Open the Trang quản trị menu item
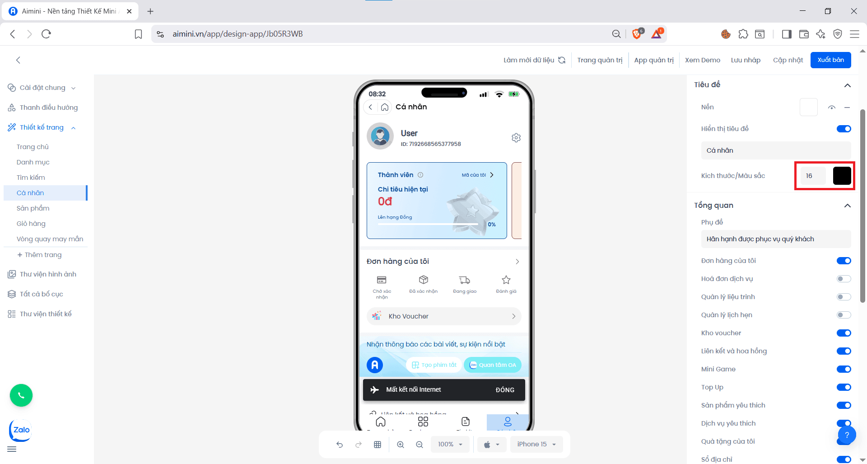867x464 pixels. [x=600, y=60]
